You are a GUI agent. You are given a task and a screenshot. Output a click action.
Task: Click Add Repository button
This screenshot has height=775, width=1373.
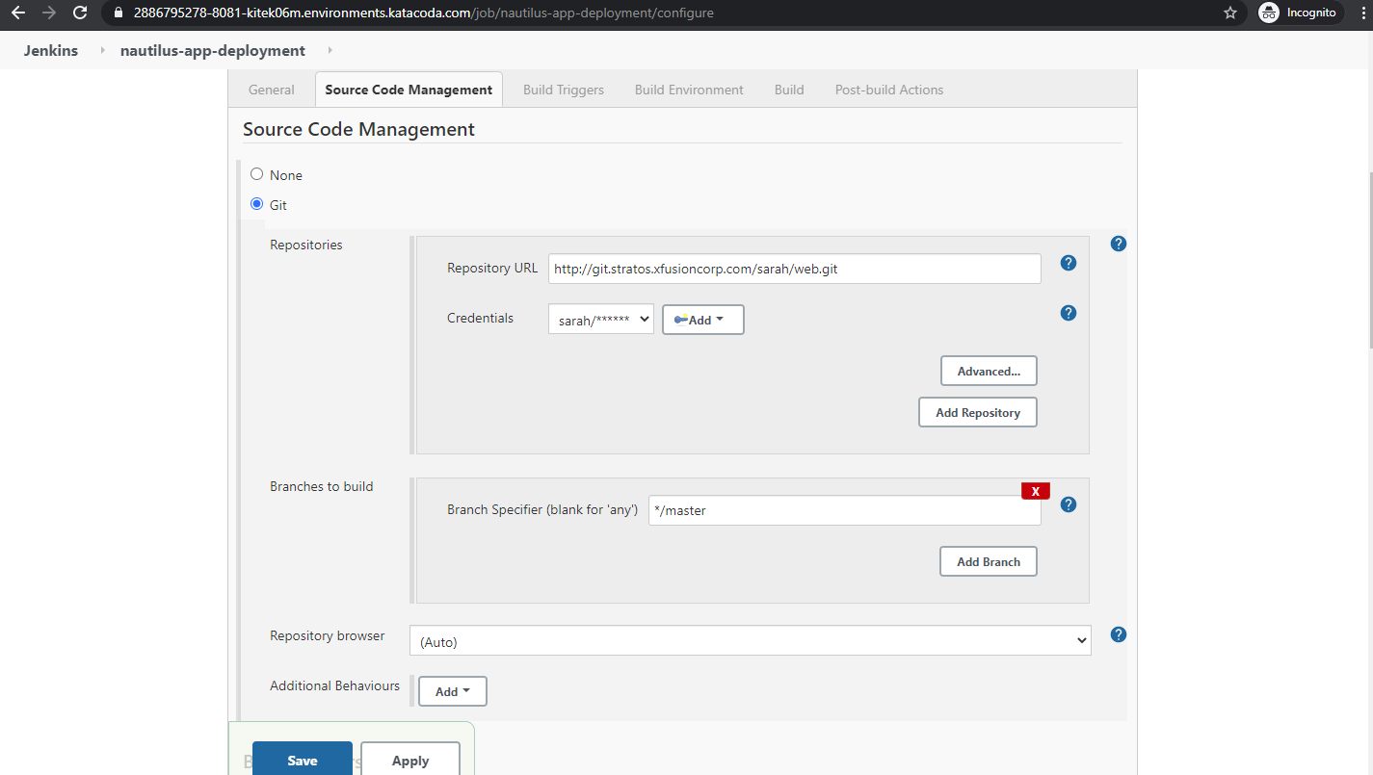coord(977,412)
